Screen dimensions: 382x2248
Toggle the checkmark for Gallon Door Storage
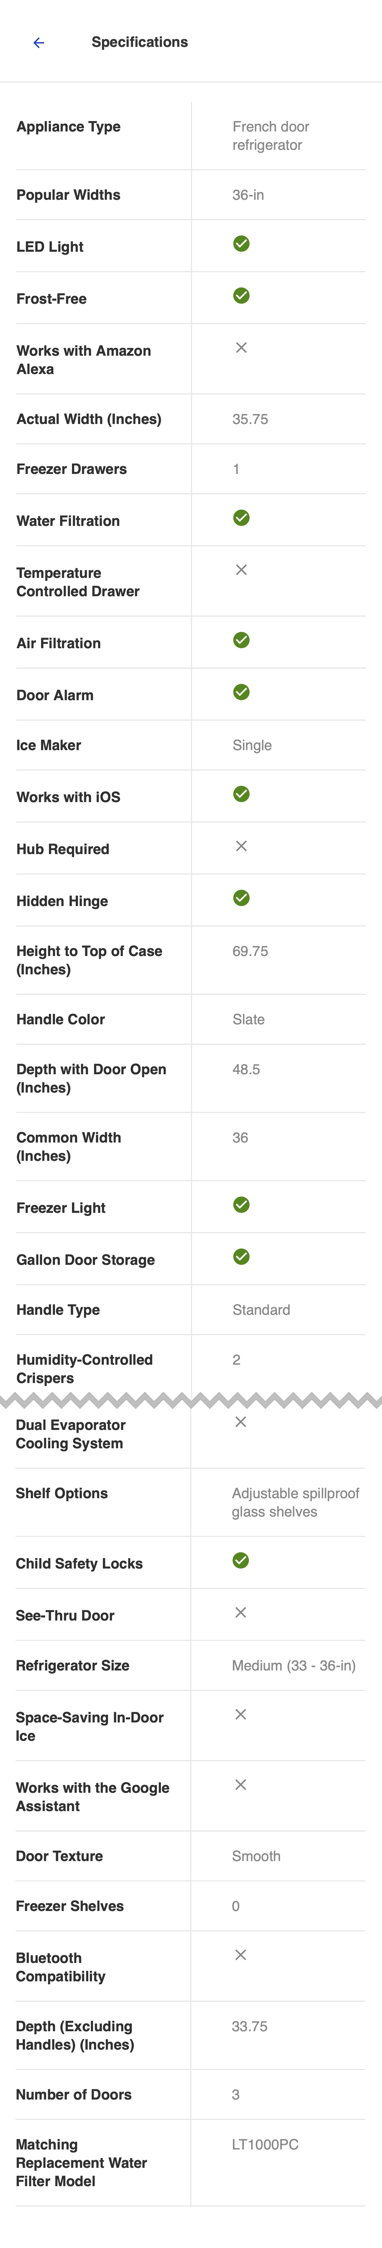pos(241,1258)
